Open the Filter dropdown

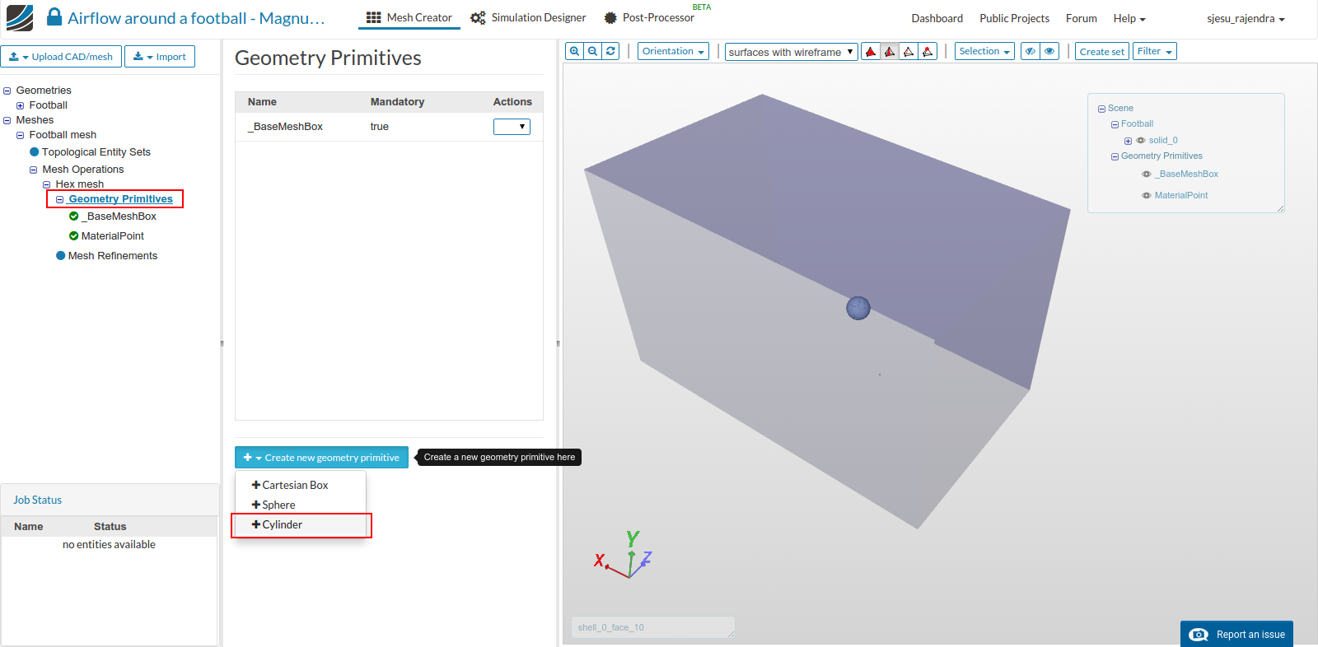point(1155,51)
